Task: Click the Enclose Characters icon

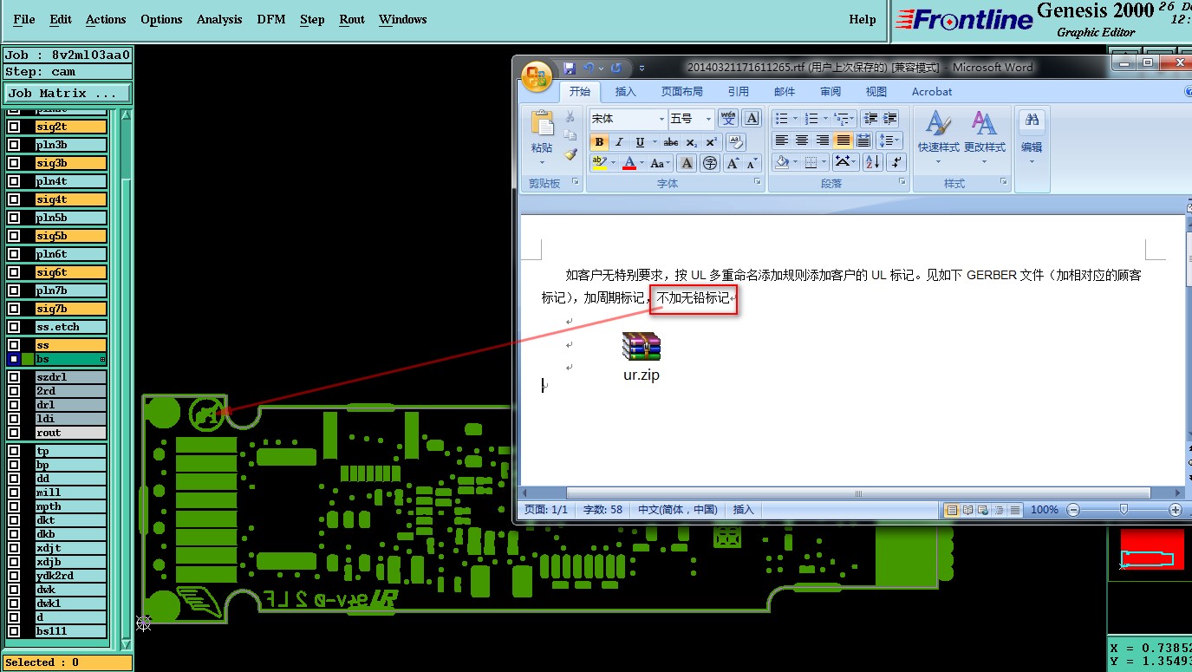Action: pos(709,162)
